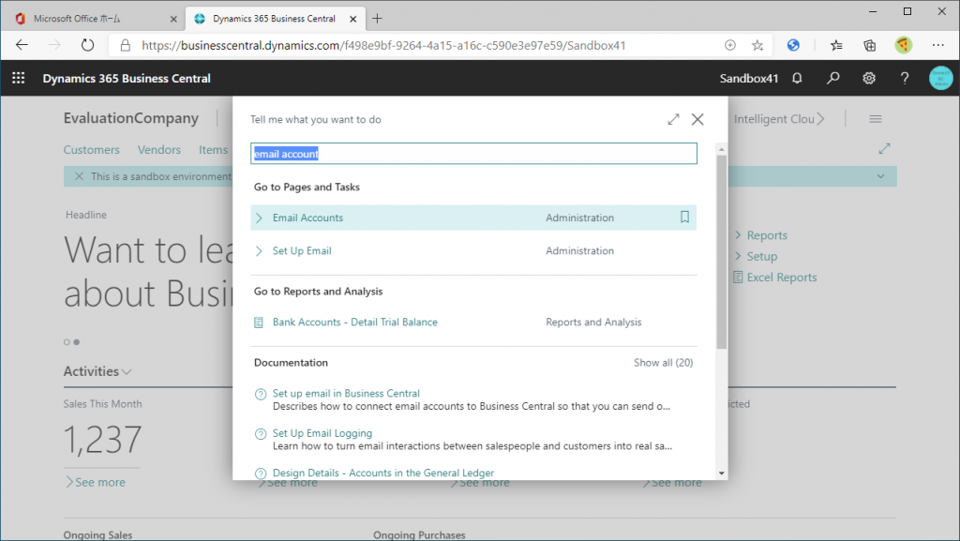Open the notifications bell icon
960x541 pixels.
coord(797,79)
